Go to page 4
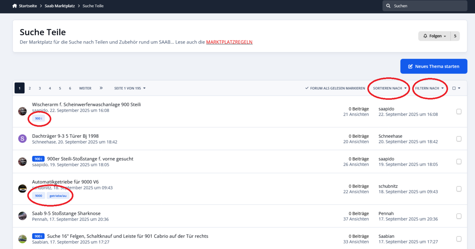This screenshot has width=475, height=249. [x=50, y=88]
